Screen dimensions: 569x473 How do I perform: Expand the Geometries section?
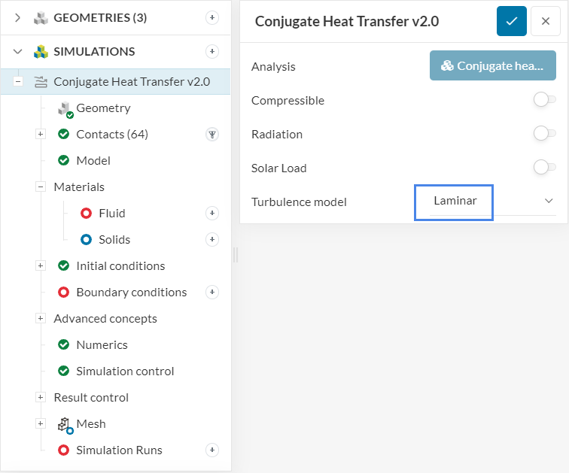click(x=18, y=17)
